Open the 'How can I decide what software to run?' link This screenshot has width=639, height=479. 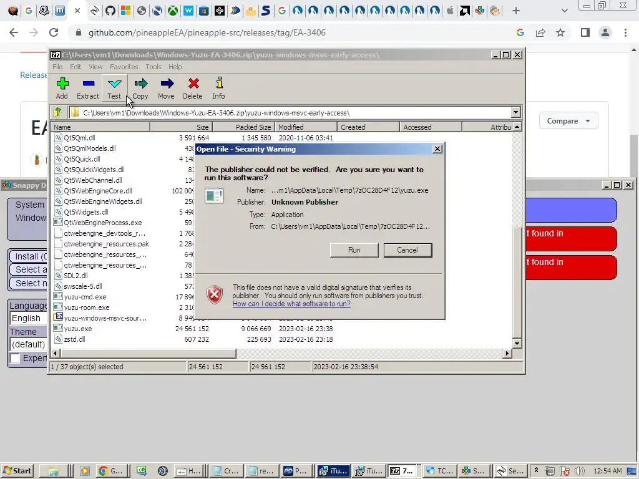pyautogui.click(x=292, y=304)
